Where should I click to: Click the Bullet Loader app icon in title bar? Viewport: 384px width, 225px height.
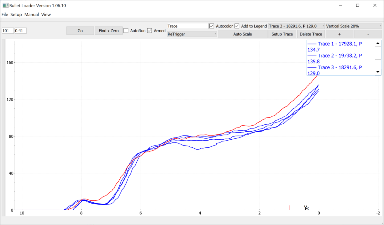5,5
